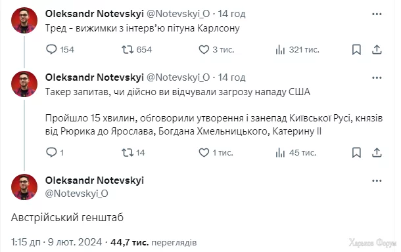The height and width of the screenshot is (252, 401).
Task: Open profile picture on Австрійський генштаб tweet
Action: (24, 187)
